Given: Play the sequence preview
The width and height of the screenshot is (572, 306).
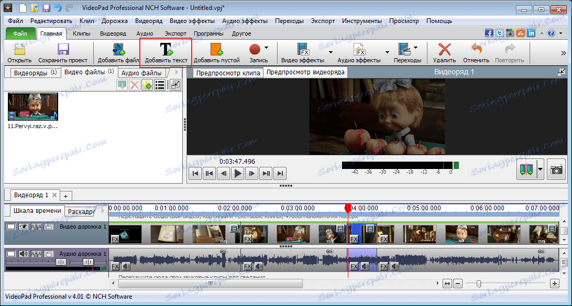Looking at the screenshot, I should 238,174.
